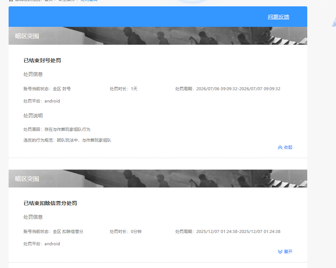Collapse the ban penalty card with 收起
Screen dimensions: 336x268
click(x=285, y=147)
